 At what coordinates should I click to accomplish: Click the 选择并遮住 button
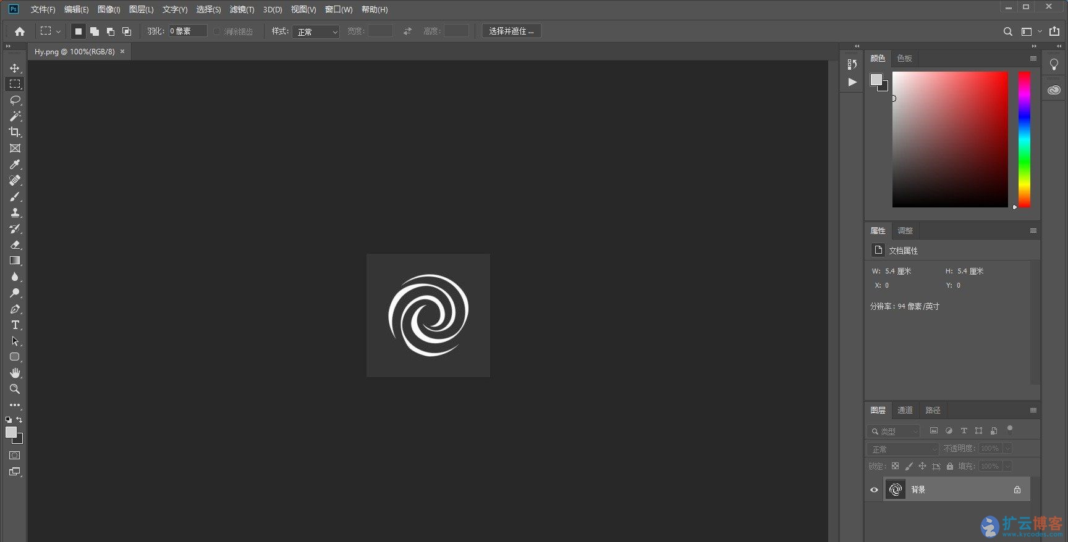point(511,31)
